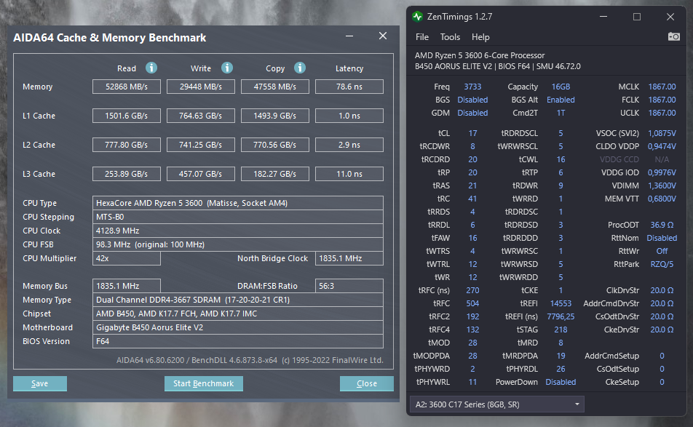The width and height of the screenshot is (693, 427).
Task: Click the Memory Bus field 1835.1 MHz
Action: tap(127, 286)
